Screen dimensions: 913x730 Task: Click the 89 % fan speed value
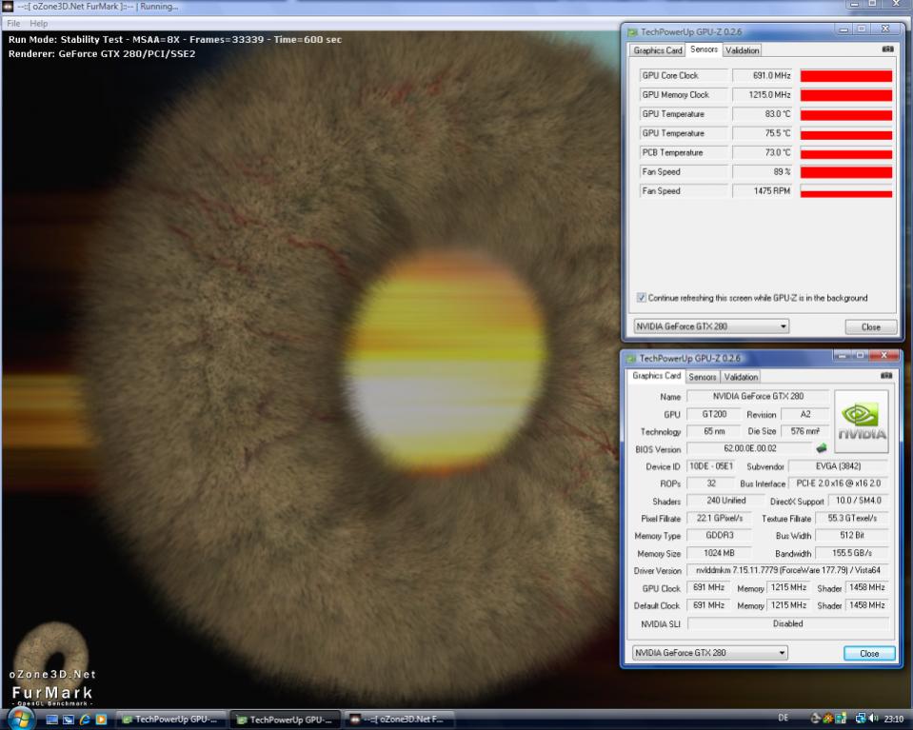coord(764,171)
